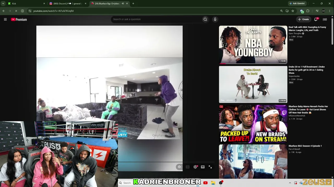Close the Discord tab

click(x=85, y=4)
